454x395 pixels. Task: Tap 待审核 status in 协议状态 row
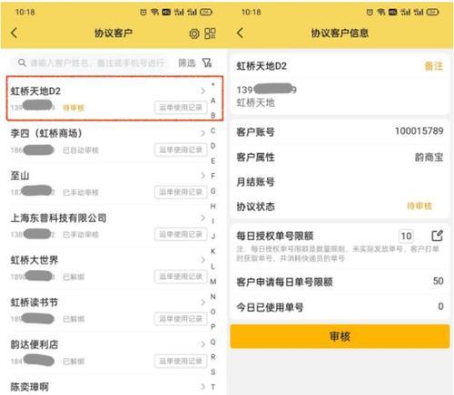(x=419, y=207)
